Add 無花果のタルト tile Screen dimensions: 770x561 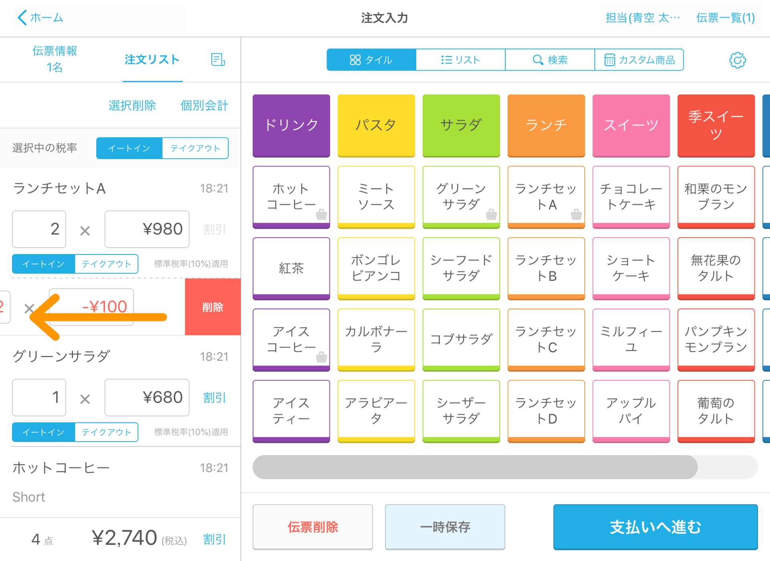click(x=716, y=268)
